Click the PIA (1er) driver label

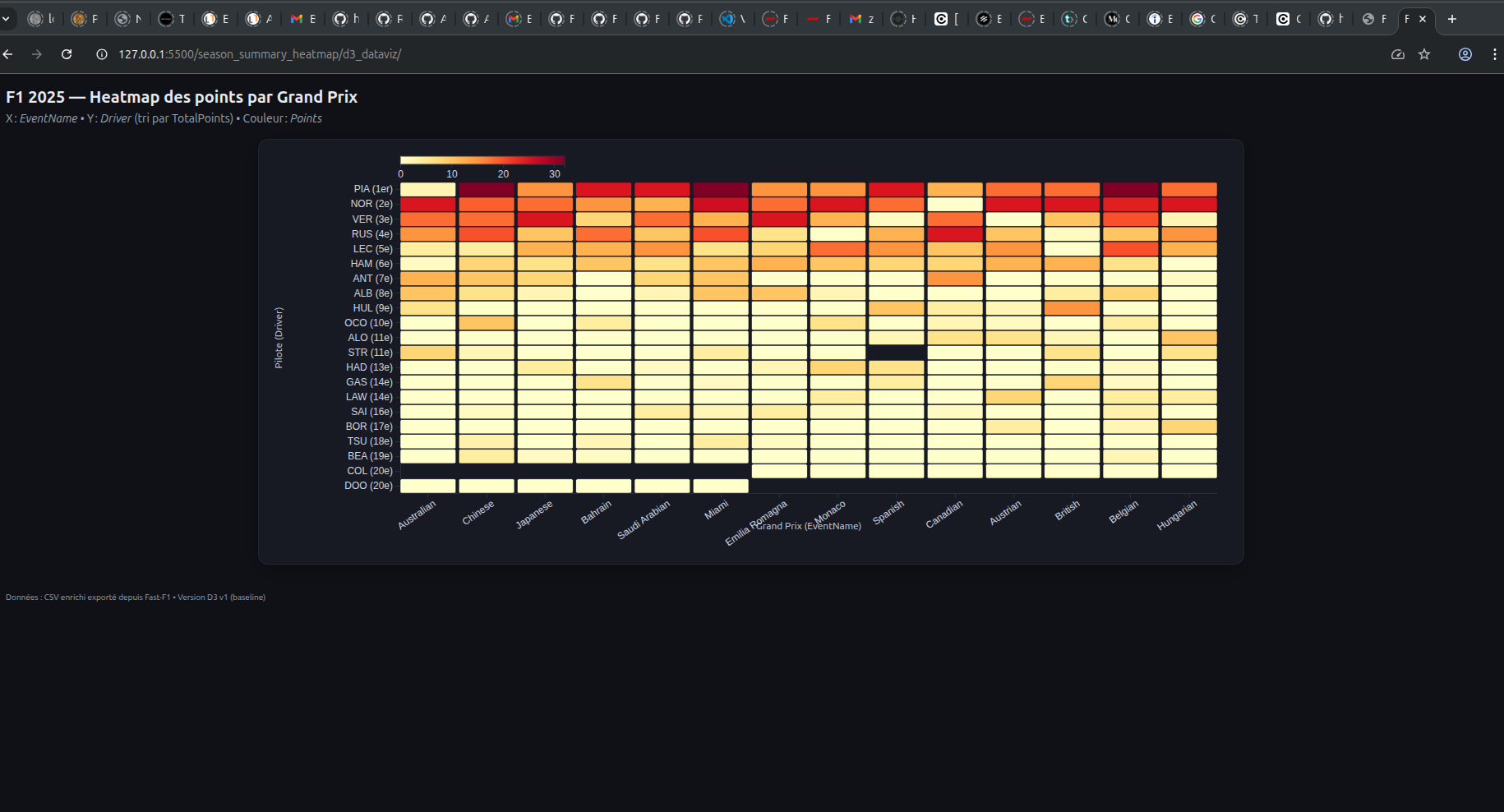373,189
